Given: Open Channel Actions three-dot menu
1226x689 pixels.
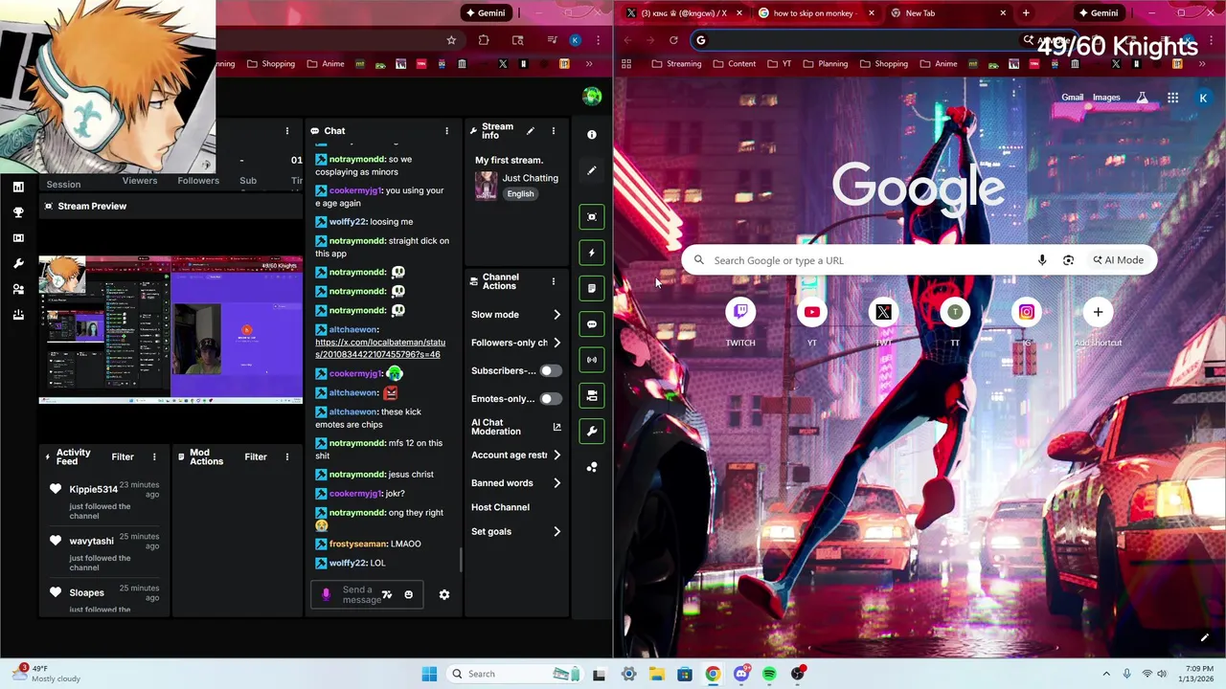Looking at the screenshot, I should coord(553,281).
